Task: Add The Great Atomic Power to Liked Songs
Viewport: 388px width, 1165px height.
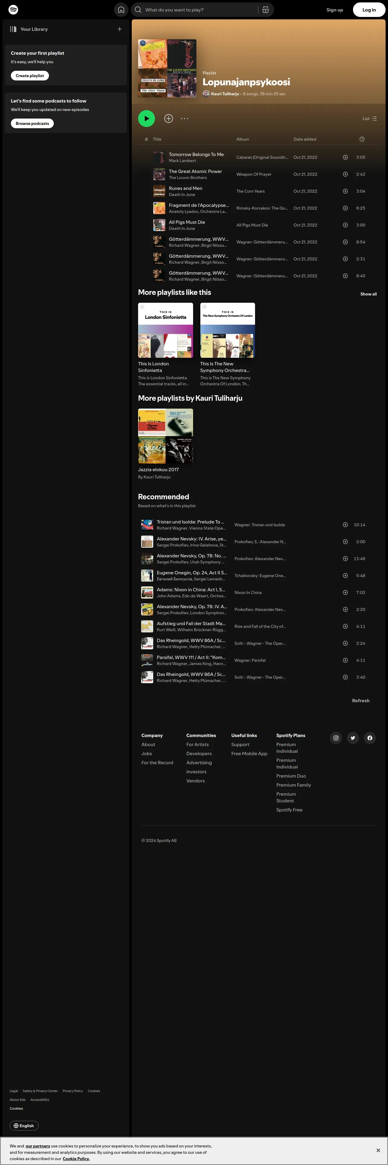Action: (x=345, y=174)
